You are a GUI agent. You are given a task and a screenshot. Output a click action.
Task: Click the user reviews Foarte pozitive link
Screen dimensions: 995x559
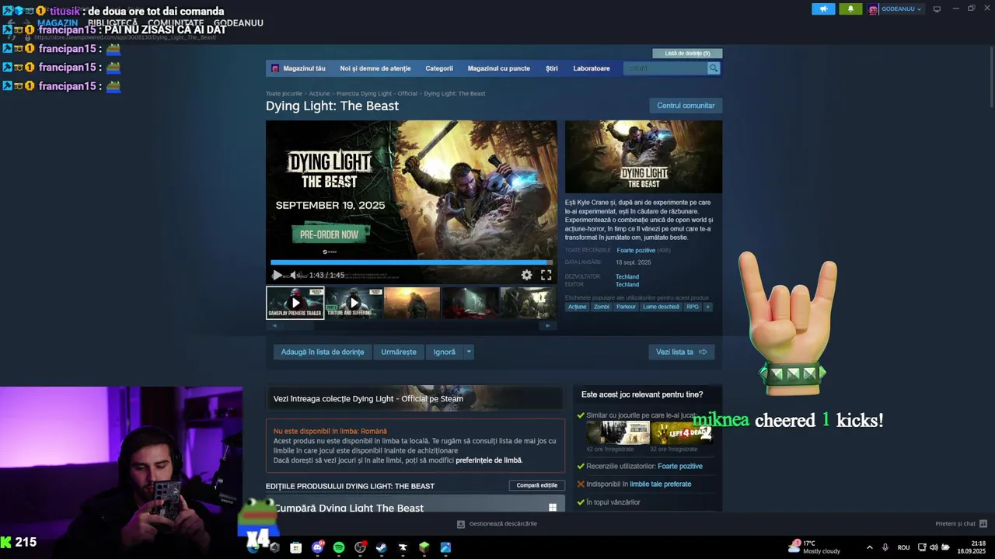(x=680, y=466)
